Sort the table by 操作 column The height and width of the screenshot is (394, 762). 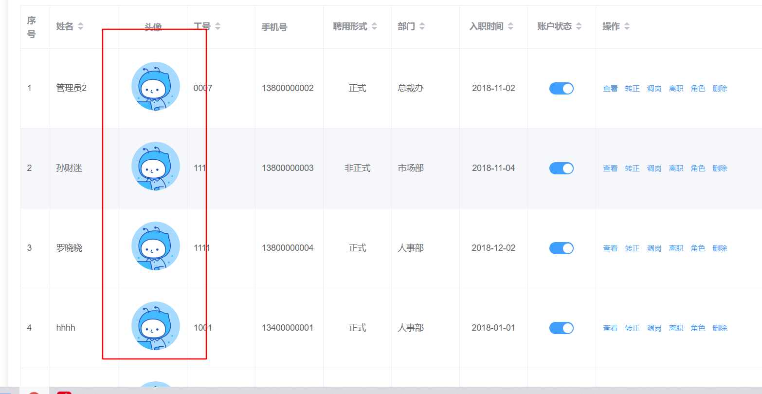(x=627, y=26)
